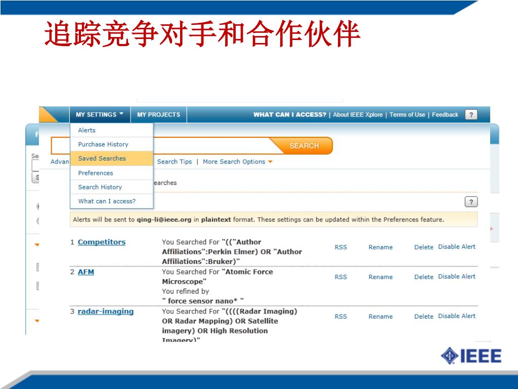Image resolution: width=518 pixels, height=389 pixels.
Task: Click into the main search input field
Action: pos(211,146)
